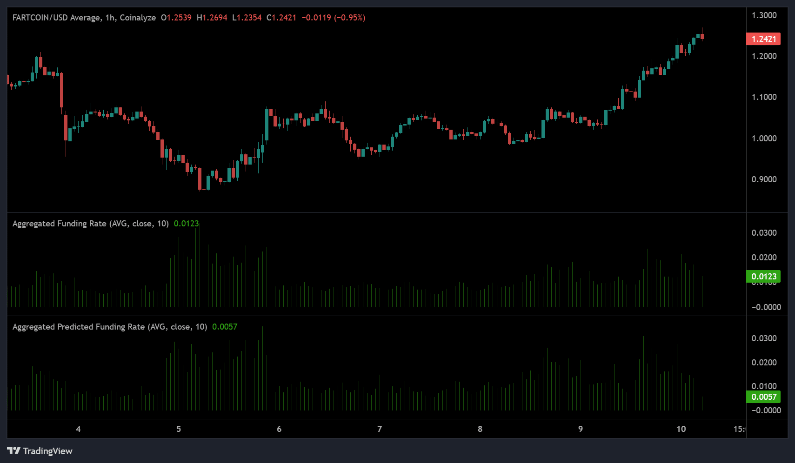Image resolution: width=795 pixels, height=463 pixels.
Task: Click the TradingView logo icon
Action: 14,450
